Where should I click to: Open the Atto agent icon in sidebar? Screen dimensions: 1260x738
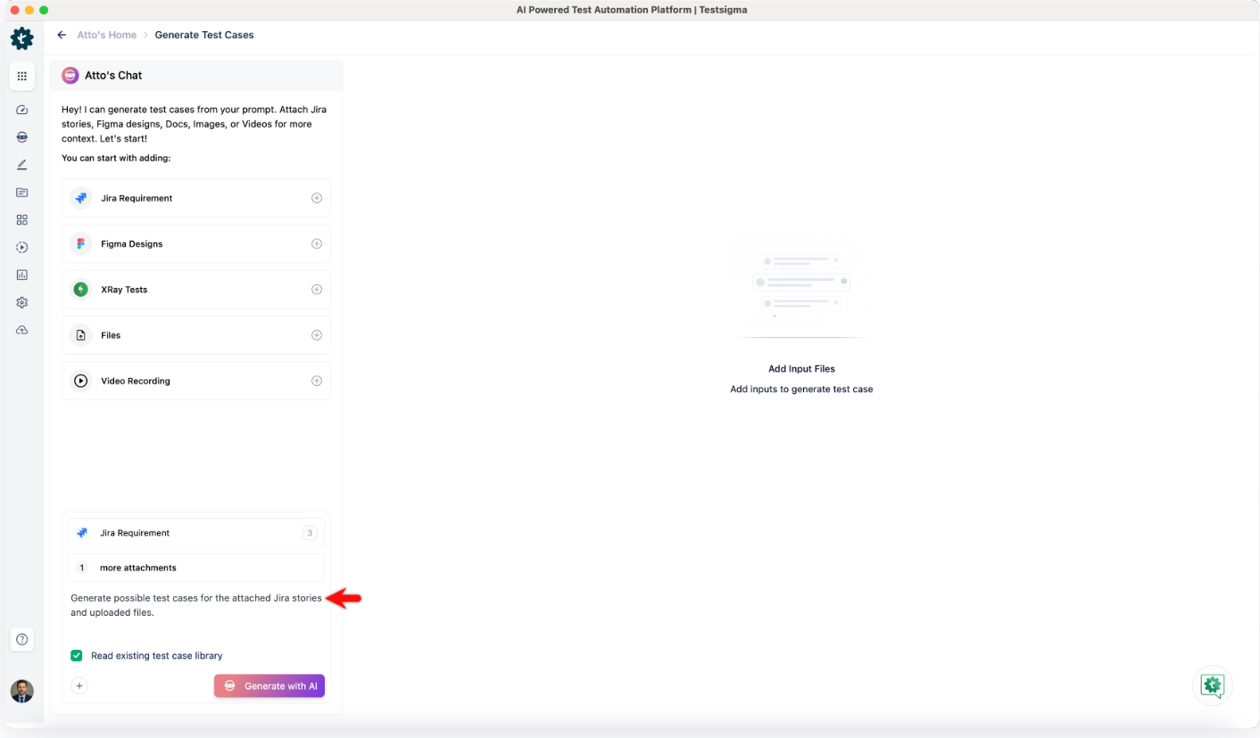pos(22,137)
